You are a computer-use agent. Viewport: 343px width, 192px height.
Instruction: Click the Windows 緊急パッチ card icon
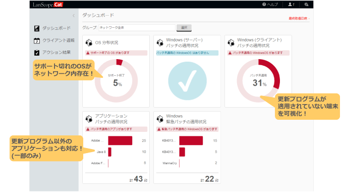click(160, 119)
